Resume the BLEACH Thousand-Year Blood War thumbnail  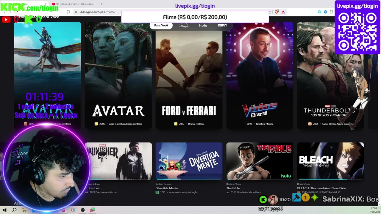pos(330,161)
